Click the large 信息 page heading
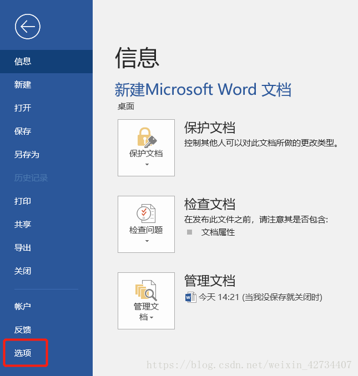 pyautogui.click(x=137, y=58)
